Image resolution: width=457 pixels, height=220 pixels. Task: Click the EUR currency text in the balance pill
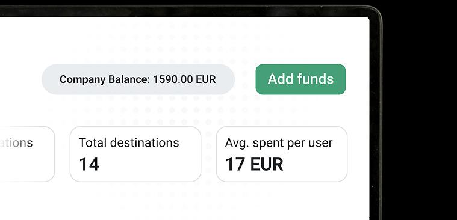[x=206, y=79]
